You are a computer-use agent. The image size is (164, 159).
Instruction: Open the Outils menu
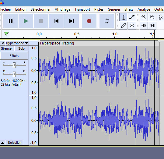(159, 9)
